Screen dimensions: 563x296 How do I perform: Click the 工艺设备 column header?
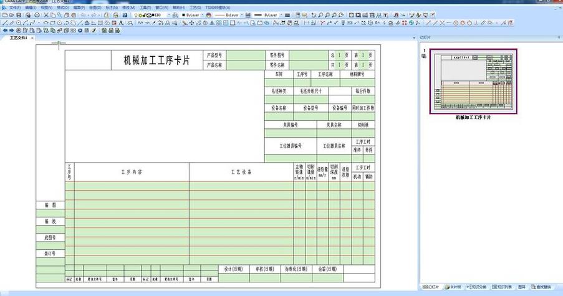click(241, 172)
